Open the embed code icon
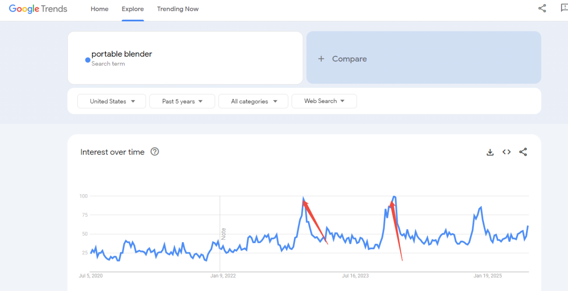Image resolution: width=568 pixels, height=291 pixels. [506, 152]
